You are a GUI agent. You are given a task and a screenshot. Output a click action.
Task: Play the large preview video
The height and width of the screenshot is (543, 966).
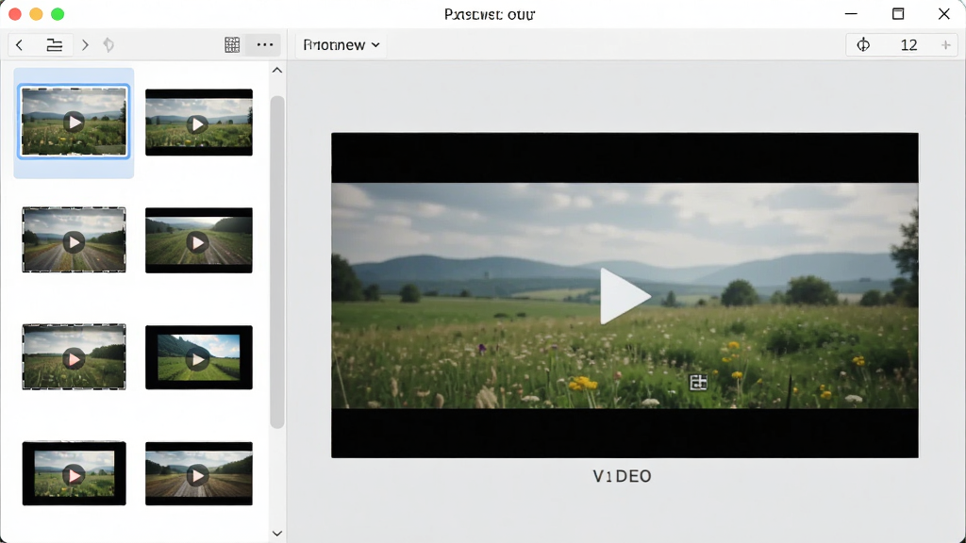[625, 296]
